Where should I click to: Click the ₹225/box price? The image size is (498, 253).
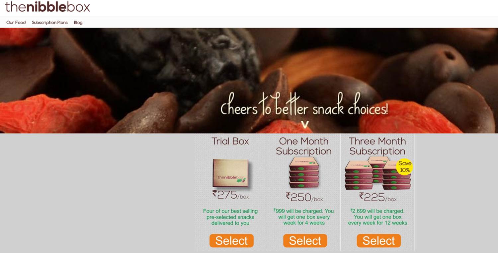tap(378, 197)
